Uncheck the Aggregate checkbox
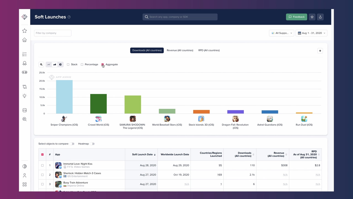The height and width of the screenshot is (199, 353). coord(103,64)
